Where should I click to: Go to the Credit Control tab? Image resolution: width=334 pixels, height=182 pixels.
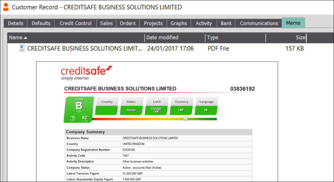(75, 23)
